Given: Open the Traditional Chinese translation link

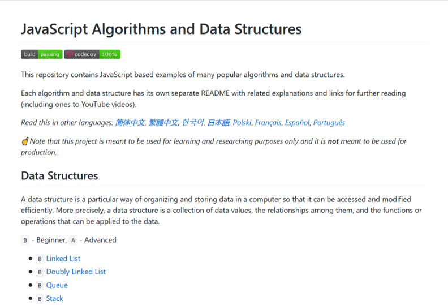Looking at the screenshot, I should click(x=163, y=122).
